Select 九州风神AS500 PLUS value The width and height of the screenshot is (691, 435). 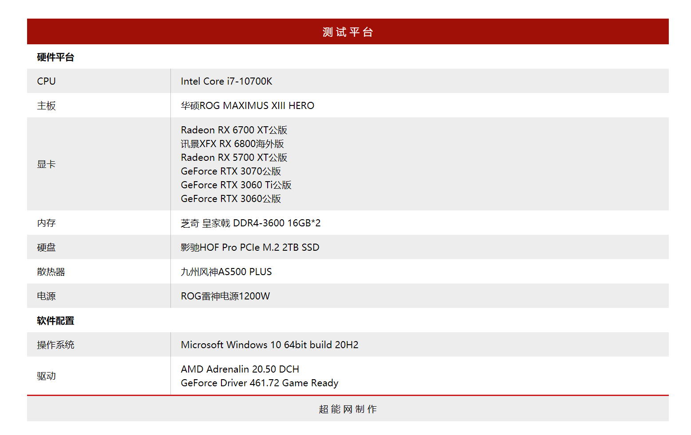click(226, 272)
